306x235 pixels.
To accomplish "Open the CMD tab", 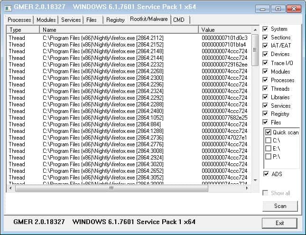I will click(179, 19).
